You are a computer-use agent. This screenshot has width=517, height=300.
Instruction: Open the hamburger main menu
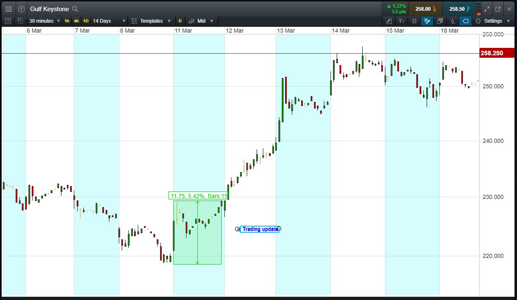pos(8,9)
